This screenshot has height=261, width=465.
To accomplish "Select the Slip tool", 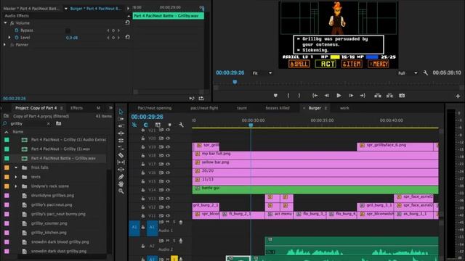I will [121, 162].
